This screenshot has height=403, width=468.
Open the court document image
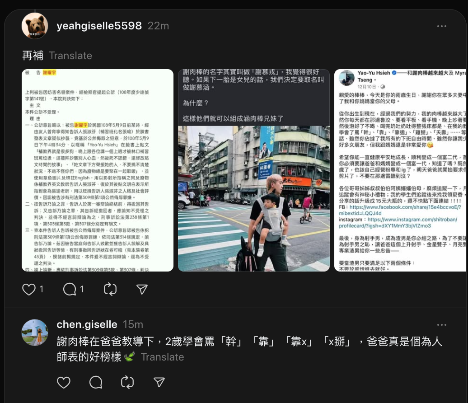tap(98, 170)
